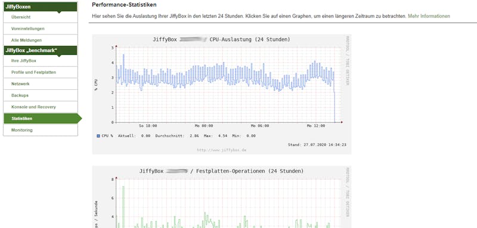
Task: Open the Monitoring section
Action: click(41, 130)
